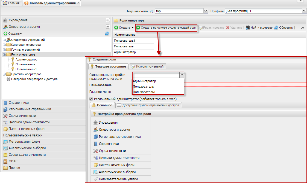The width and height of the screenshot is (307, 183).
Task: Click the Update toolbar refresh icon
Action: coord(276,28)
